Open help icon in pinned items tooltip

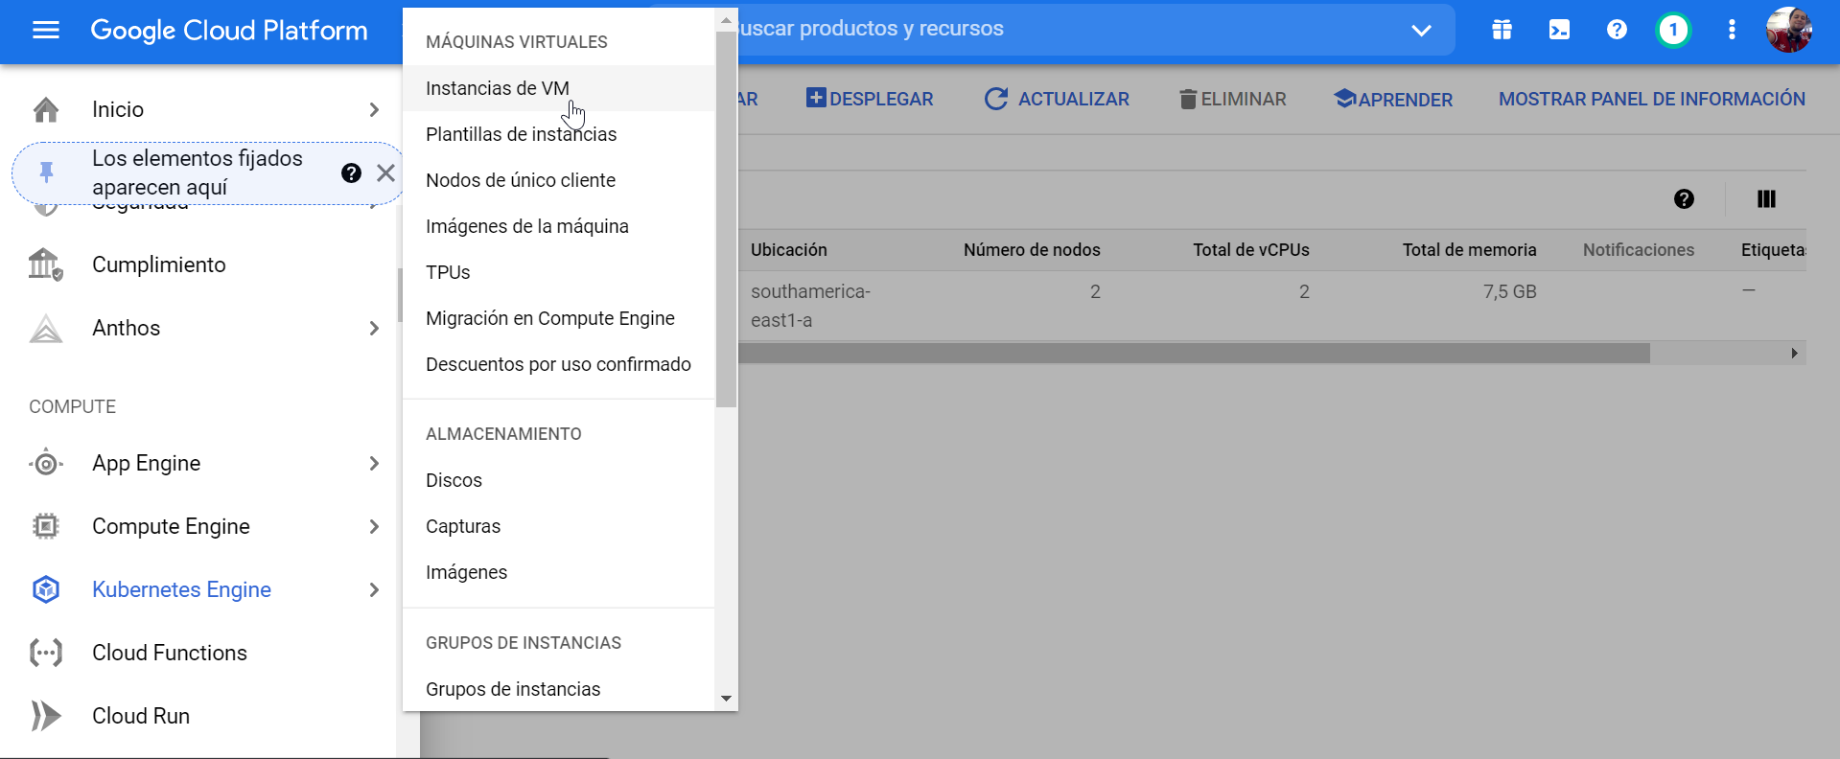tap(351, 172)
